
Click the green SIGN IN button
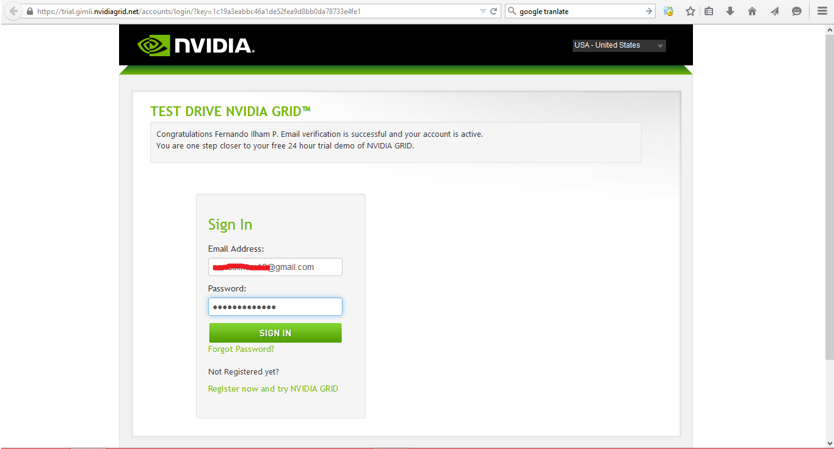(275, 333)
